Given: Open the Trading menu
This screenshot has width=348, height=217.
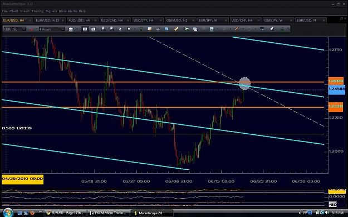Looking at the screenshot, I should 37,11.
